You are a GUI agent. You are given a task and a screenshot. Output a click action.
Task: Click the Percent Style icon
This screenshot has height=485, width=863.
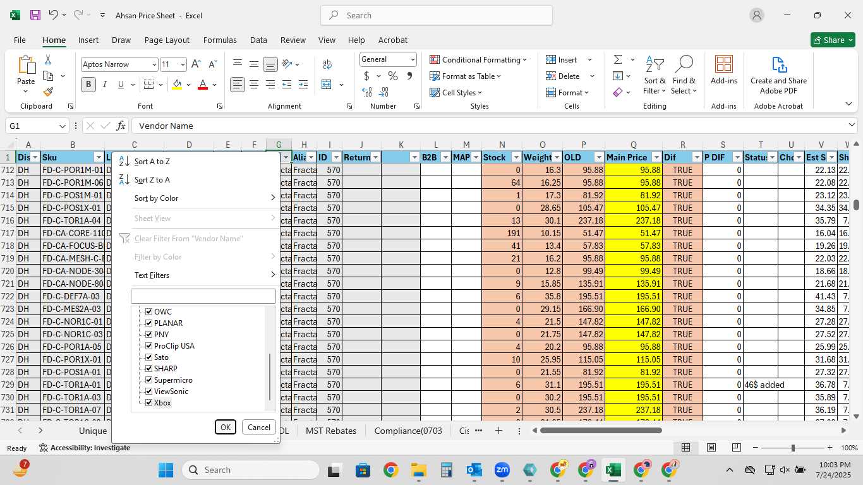393,76
